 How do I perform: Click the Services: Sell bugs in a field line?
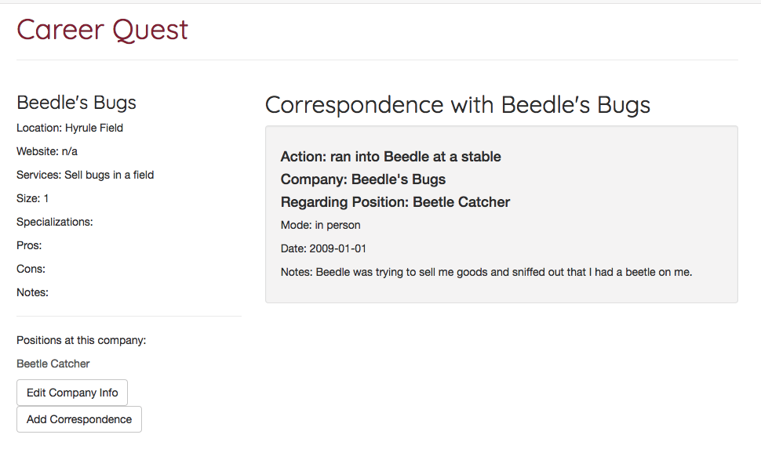pos(85,175)
